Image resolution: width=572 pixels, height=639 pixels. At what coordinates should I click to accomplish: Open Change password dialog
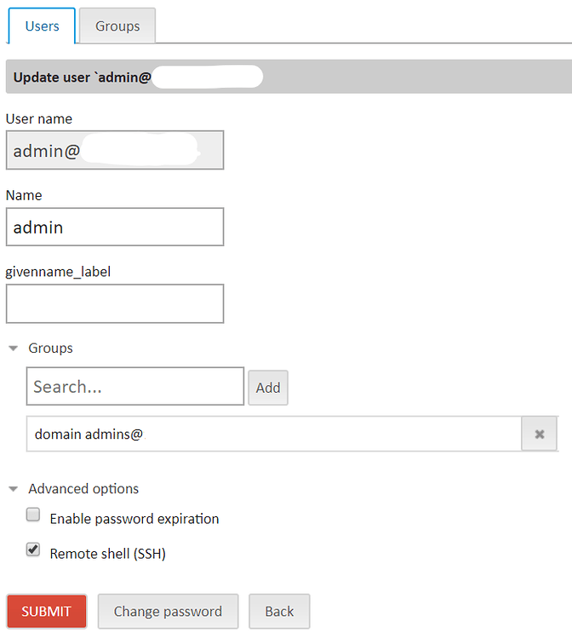168,611
